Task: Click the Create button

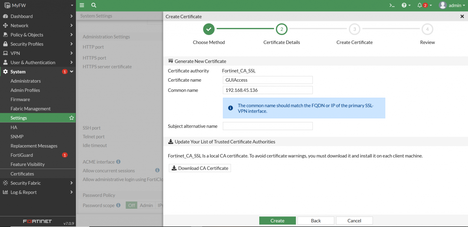Action: (x=277, y=220)
